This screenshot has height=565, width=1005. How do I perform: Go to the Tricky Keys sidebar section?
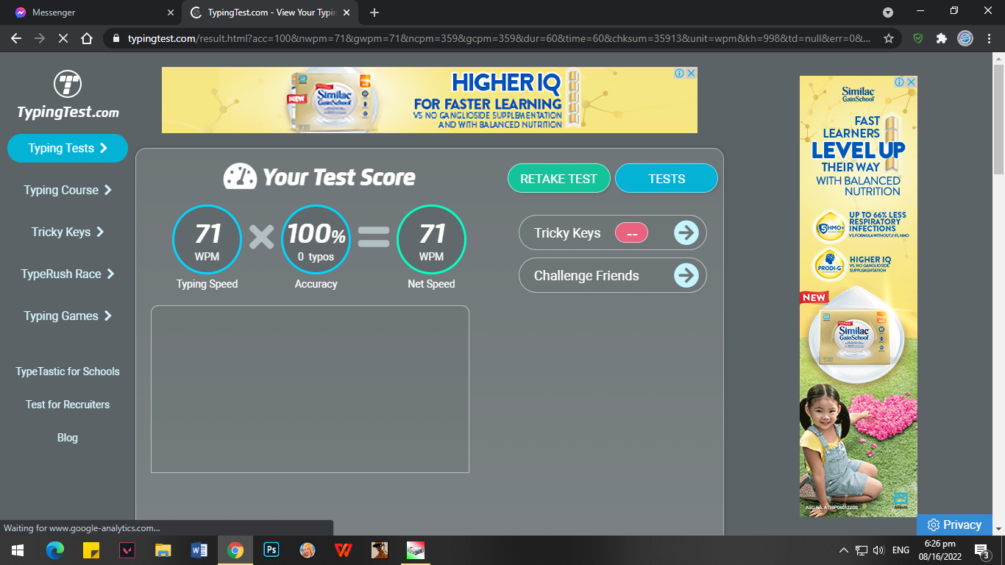coord(68,232)
